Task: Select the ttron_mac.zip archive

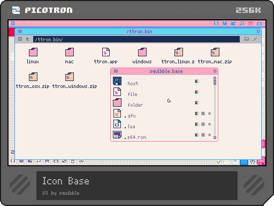Action: [x=215, y=52]
